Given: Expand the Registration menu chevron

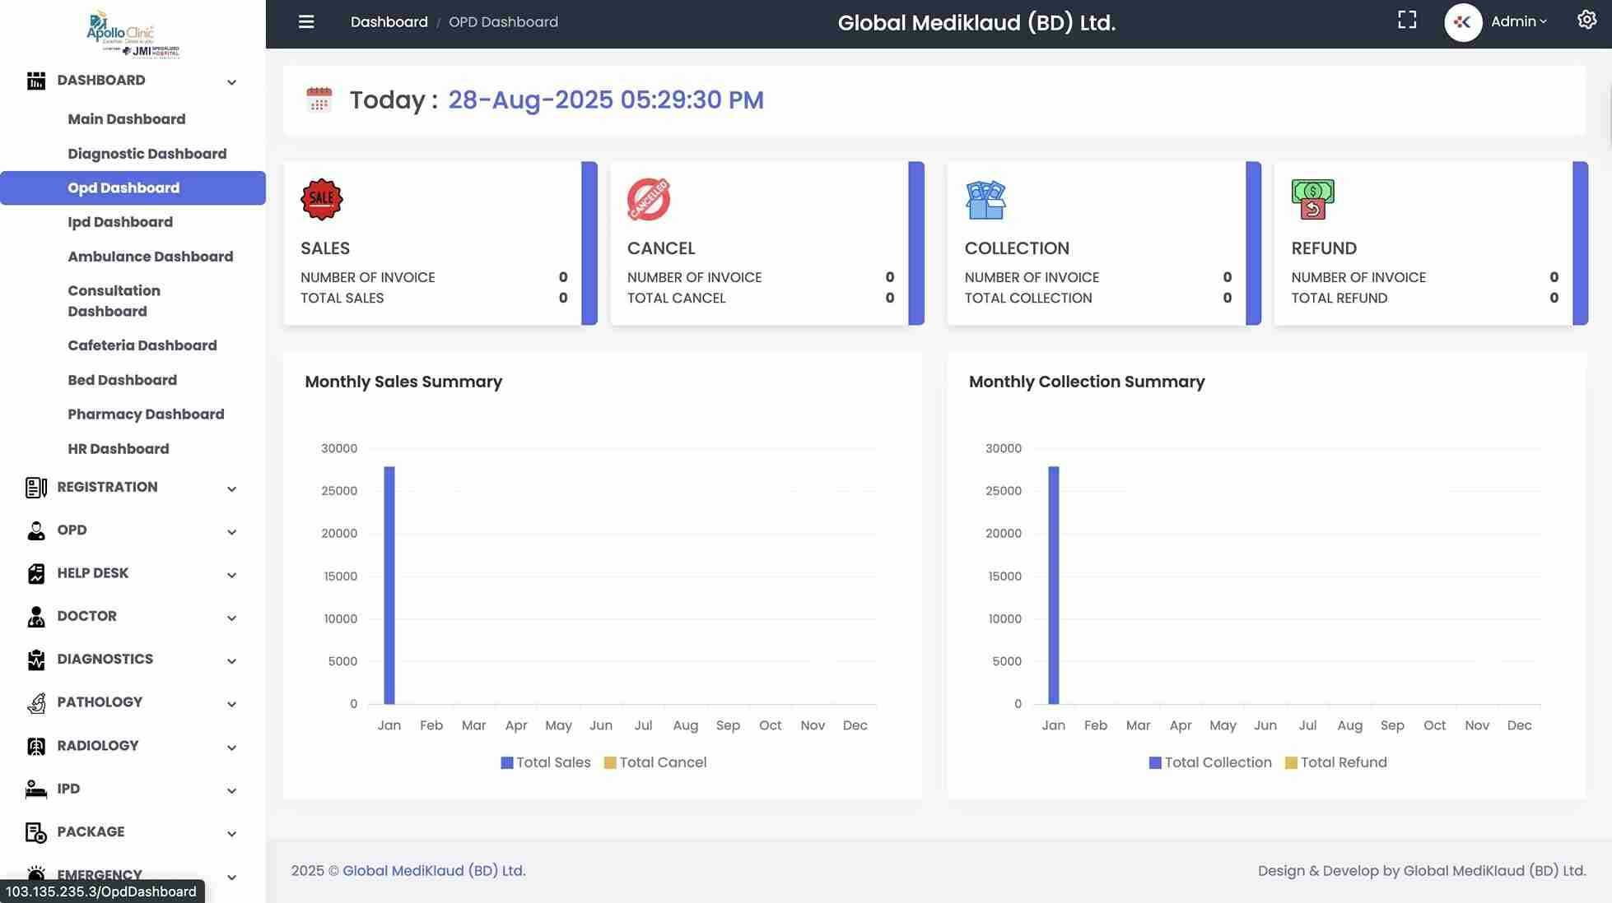Looking at the screenshot, I should click(231, 489).
